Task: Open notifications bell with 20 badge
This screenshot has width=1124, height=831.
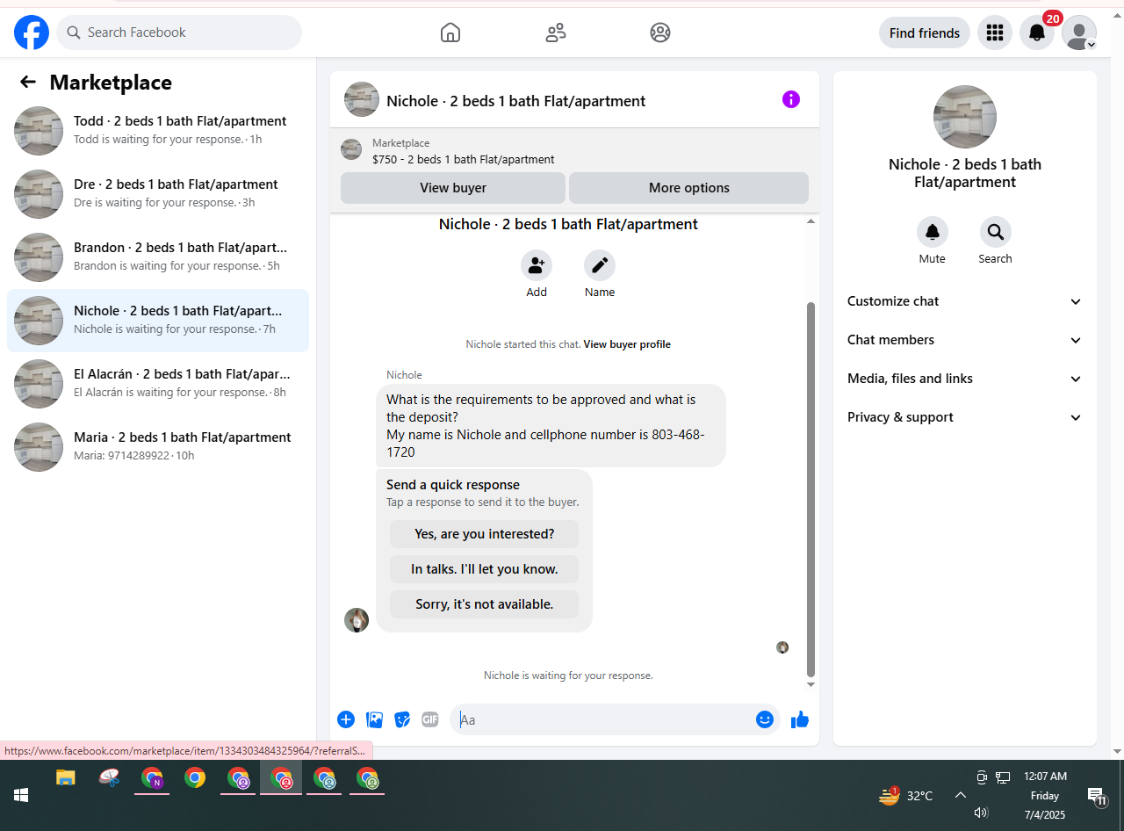Action: coord(1037,33)
